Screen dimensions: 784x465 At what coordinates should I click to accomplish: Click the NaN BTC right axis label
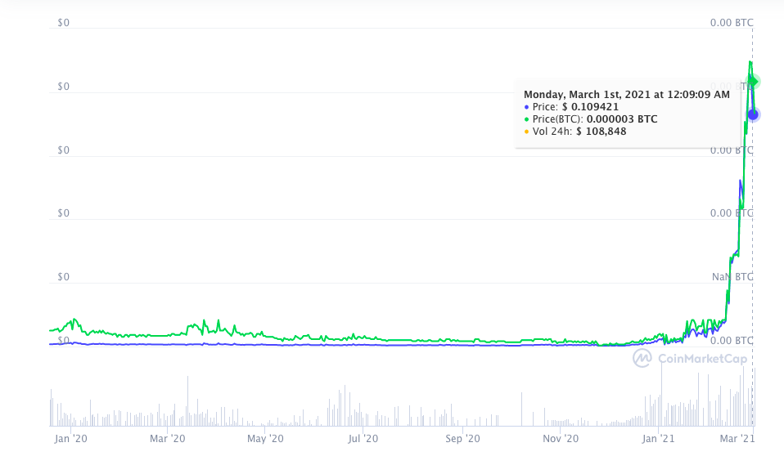click(732, 277)
